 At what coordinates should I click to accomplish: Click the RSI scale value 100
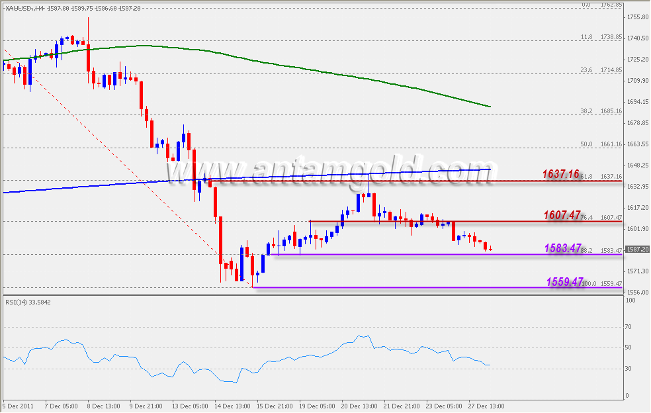coord(630,300)
